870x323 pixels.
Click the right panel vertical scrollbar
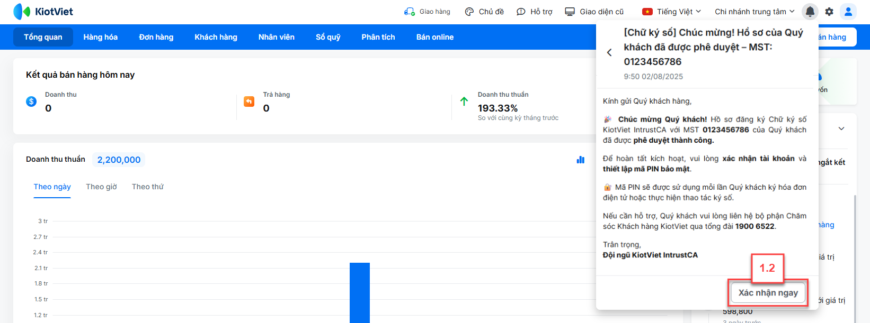point(855,258)
